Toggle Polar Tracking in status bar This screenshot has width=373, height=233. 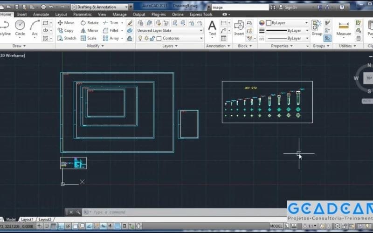click(68, 226)
